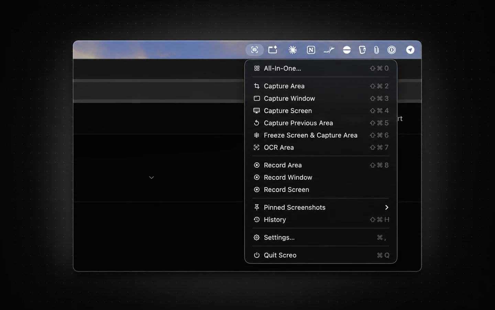Choose Capture Screen from the menu
The width and height of the screenshot is (495, 310).
321,111
